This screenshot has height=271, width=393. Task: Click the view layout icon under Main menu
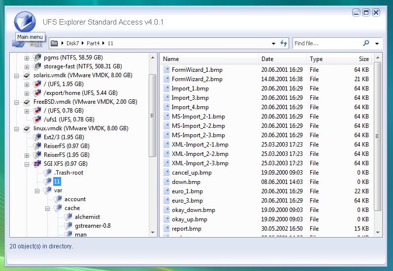coord(36,45)
